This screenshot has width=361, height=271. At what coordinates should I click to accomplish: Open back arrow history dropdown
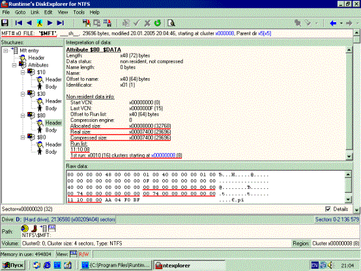pos(341,23)
